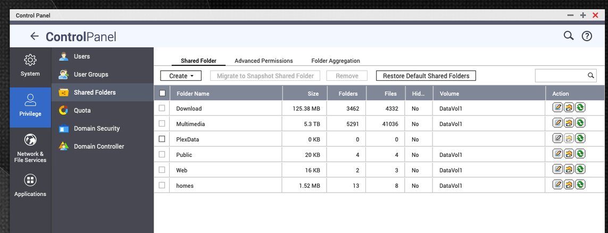Edit properties of the Download folder
This screenshot has width=608, height=233.
coord(557,108)
